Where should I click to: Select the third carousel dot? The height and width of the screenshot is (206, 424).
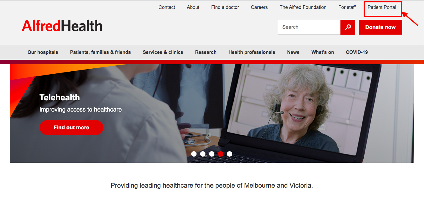click(212, 154)
